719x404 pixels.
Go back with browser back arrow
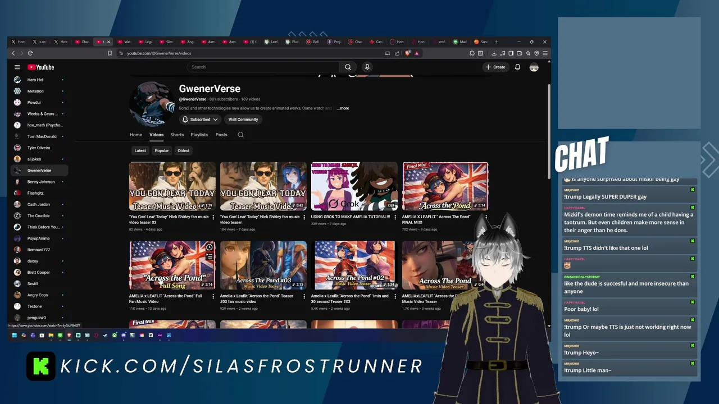[13, 53]
